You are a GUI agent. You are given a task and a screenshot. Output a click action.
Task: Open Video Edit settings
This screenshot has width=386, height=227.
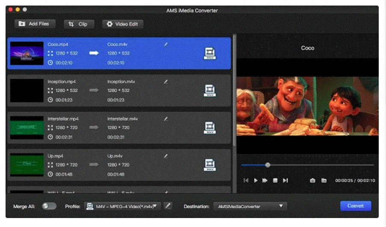click(x=123, y=24)
